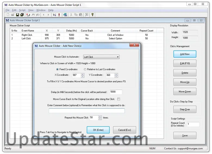Open the Window menu
The image size is (212, 154).
point(41,10)
